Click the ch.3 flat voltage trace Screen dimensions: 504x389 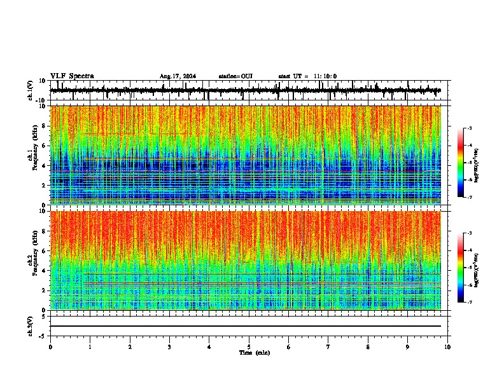click(246, 326)
